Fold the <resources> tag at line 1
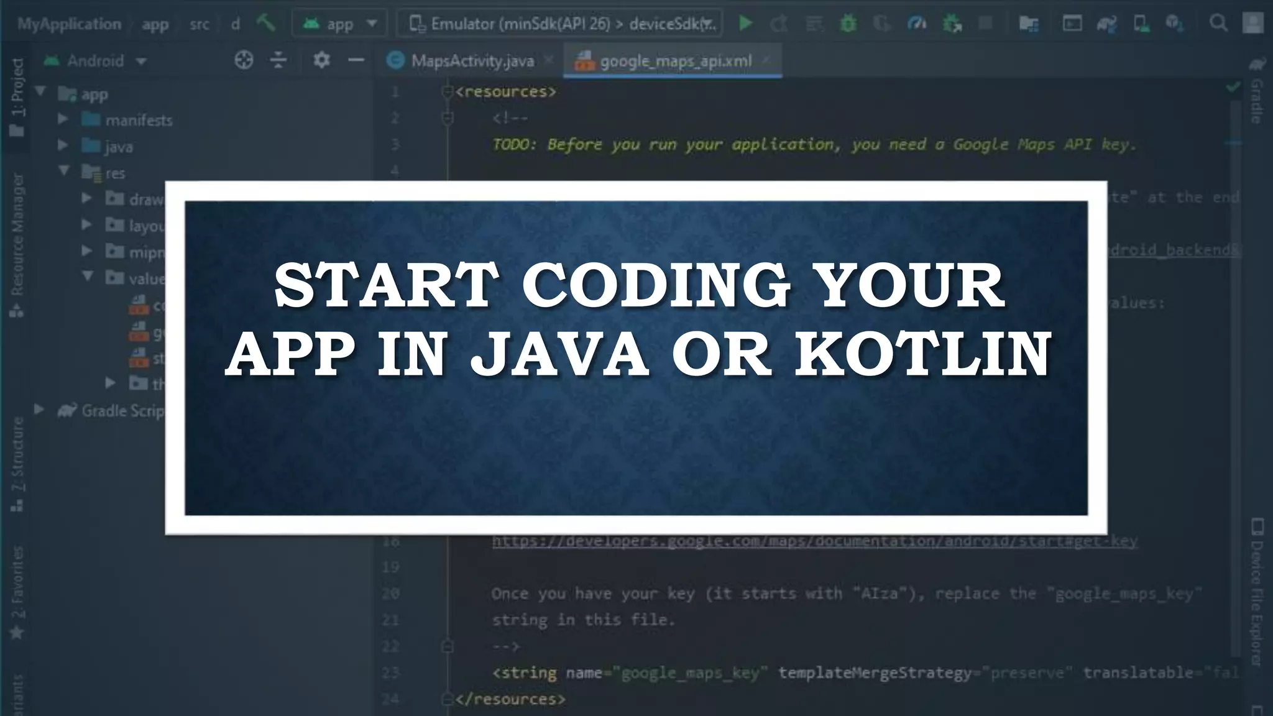The width and height of the screenshot is (1273, 716). (x=447, y=92)
